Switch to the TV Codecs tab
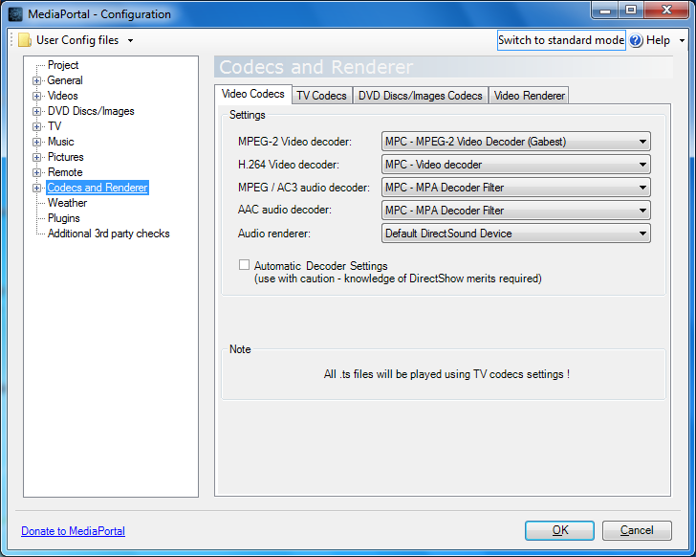The image size is (696, 557). coord(321,96)
